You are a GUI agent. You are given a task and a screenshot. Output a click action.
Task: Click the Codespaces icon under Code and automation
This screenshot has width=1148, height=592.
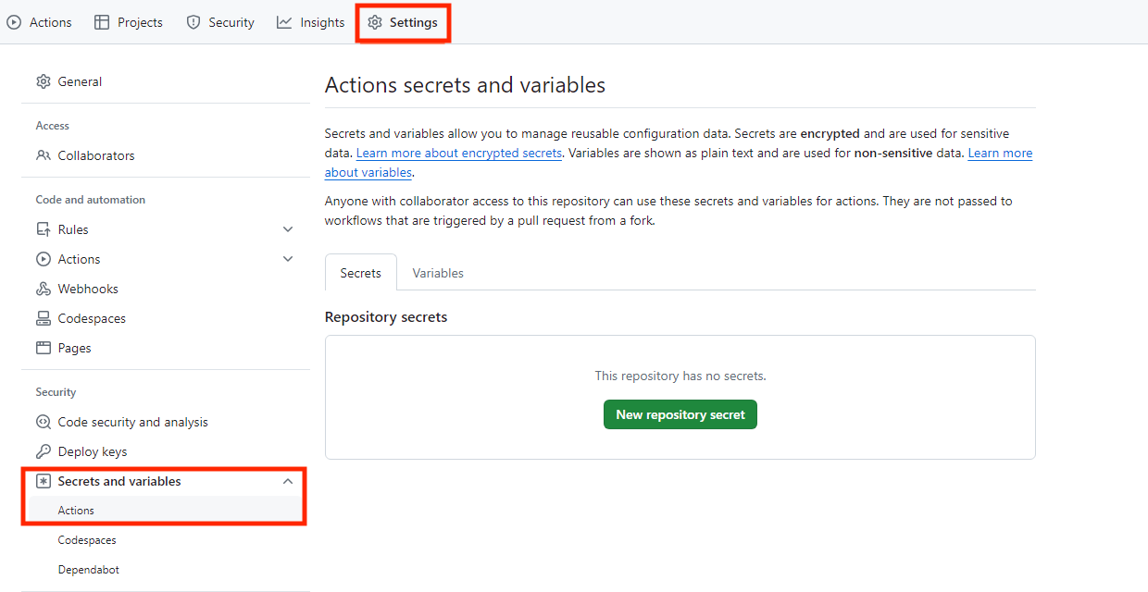click(x=44, y=318)
